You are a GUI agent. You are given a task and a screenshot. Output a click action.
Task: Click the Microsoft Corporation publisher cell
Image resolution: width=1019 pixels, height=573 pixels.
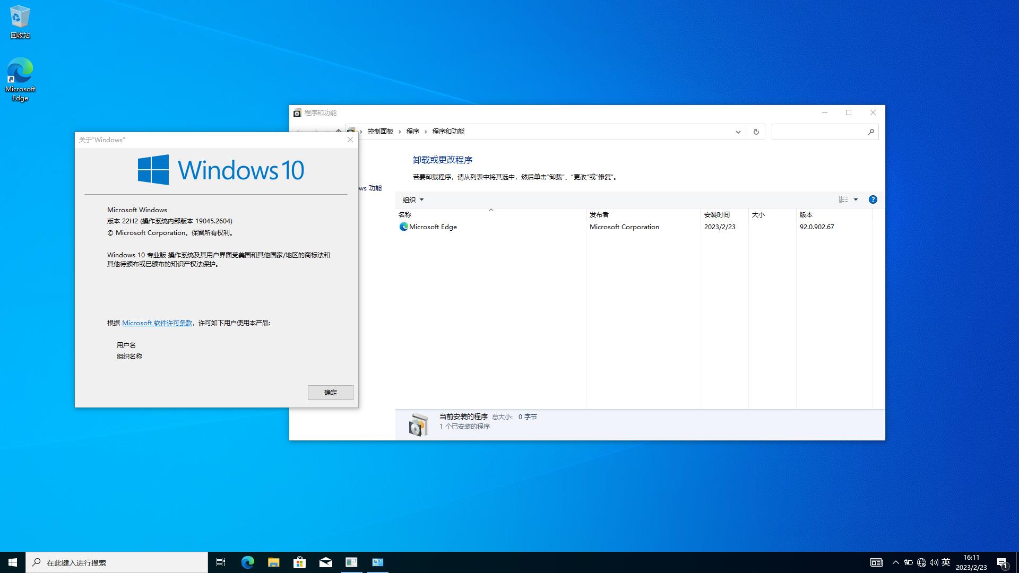coord(624,227)
